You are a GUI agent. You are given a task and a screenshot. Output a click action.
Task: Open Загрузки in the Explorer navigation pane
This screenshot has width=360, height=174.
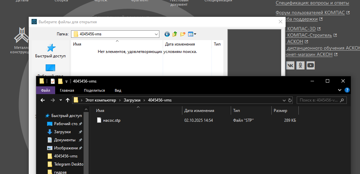point(62,132)
